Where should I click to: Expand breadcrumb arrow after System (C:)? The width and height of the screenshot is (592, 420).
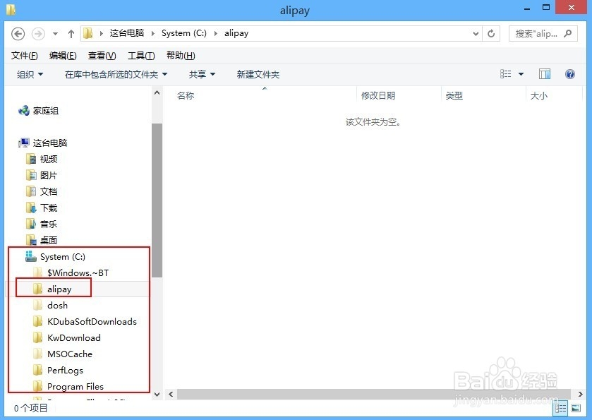pos(216,33)
